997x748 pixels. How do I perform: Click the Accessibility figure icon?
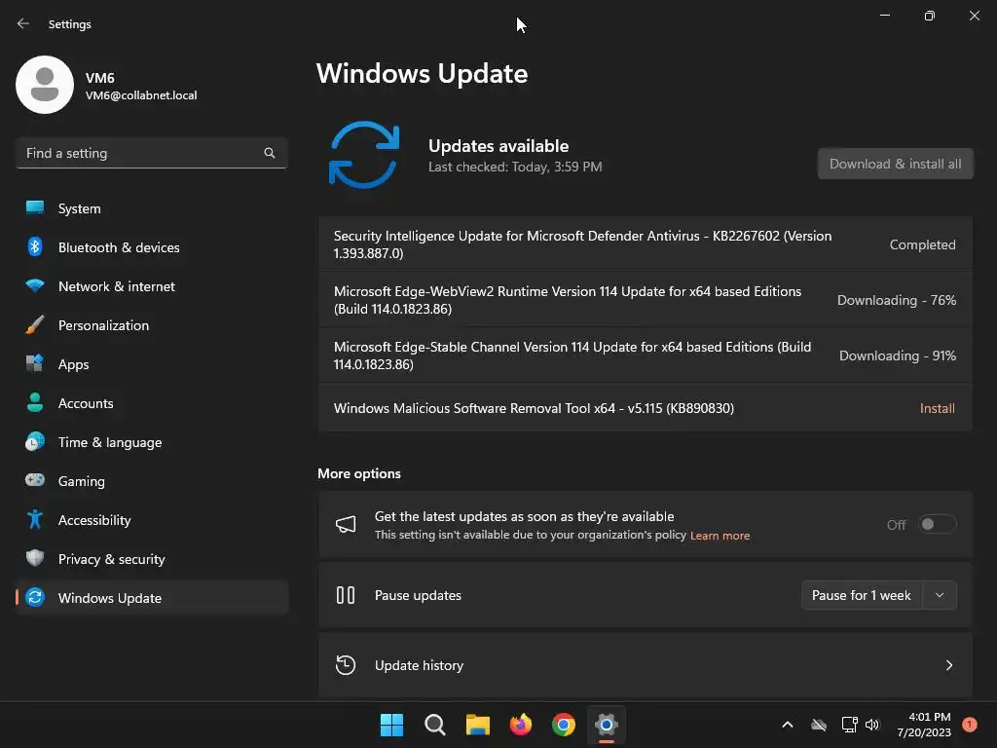(35, 520)
